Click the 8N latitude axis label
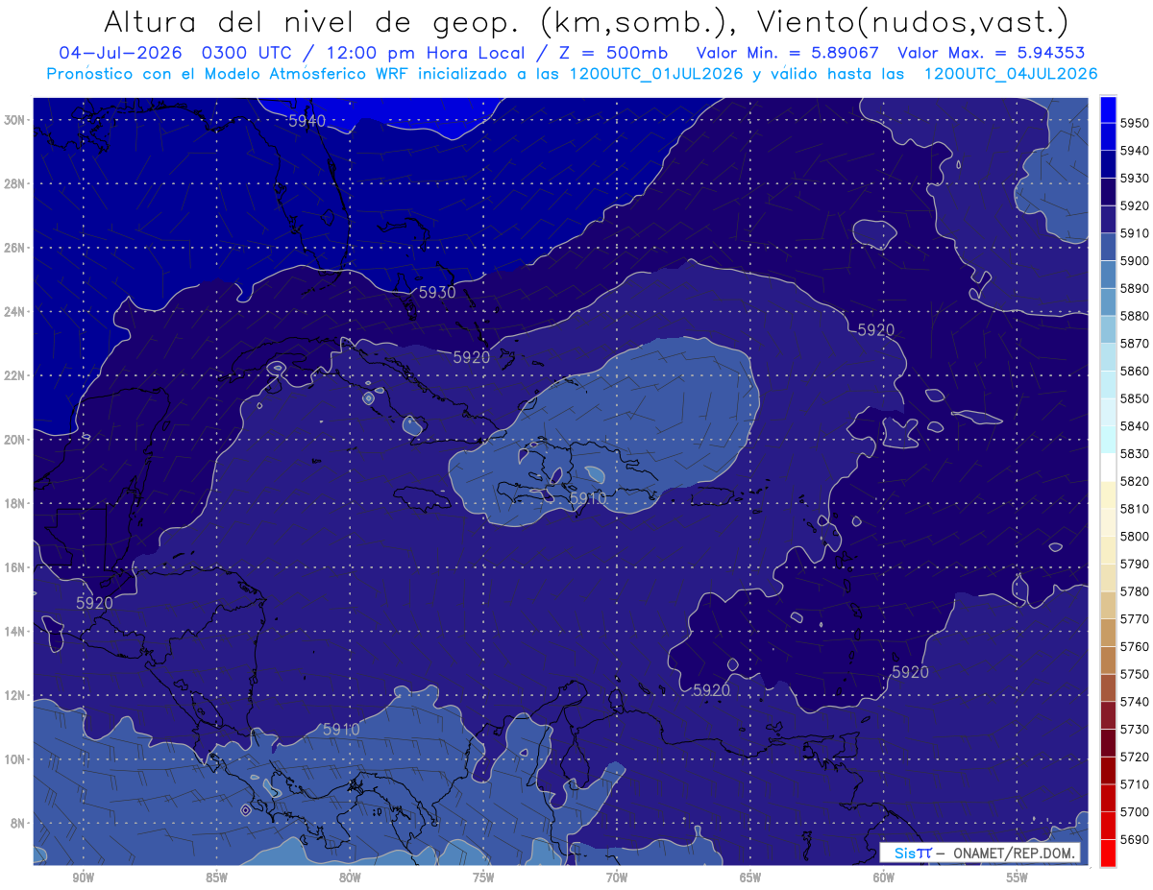The height and width of the screenshot is (890, 1153). (x=18, y=824)
